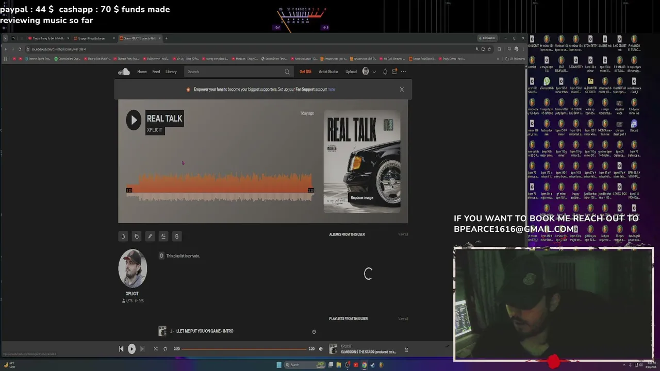Go back in browser
The width and height of the screenshot is (660, 371).
click(x=6, y=49)
